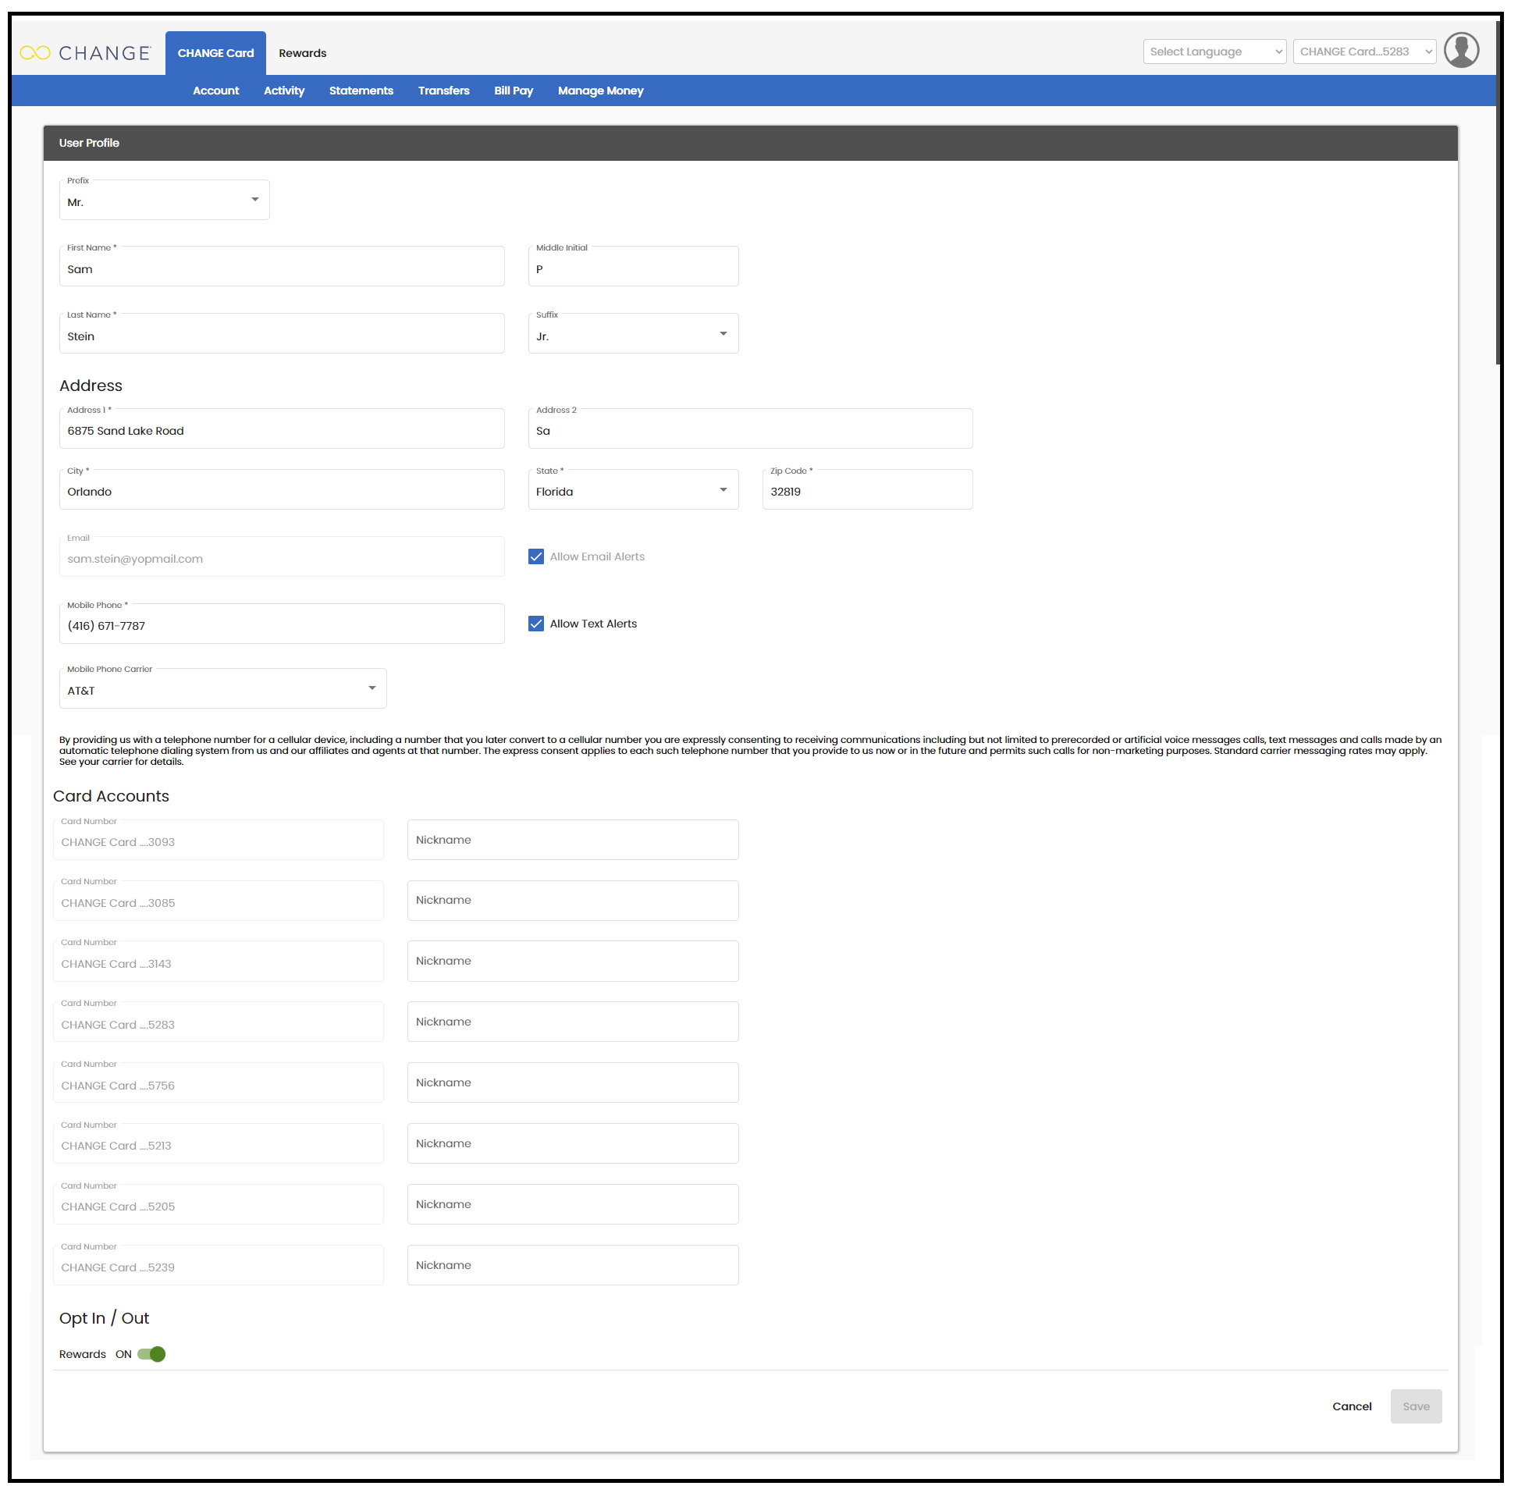Click Nickname field for card ...3093

pos(572,840)
